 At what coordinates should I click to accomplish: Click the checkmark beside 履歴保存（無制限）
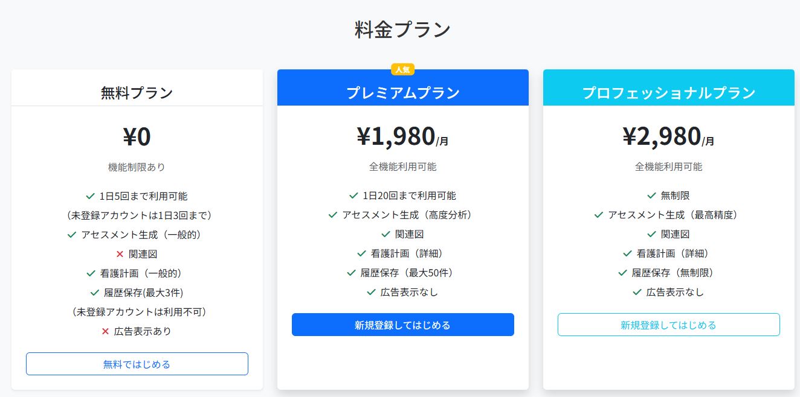pyautogui.click(x=622, y=273)
